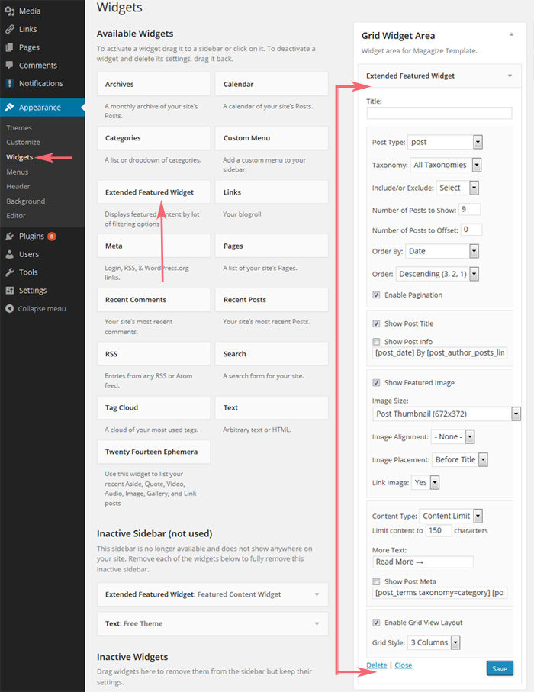Collapse the Grid Widget Area panel

coord(511,35)
